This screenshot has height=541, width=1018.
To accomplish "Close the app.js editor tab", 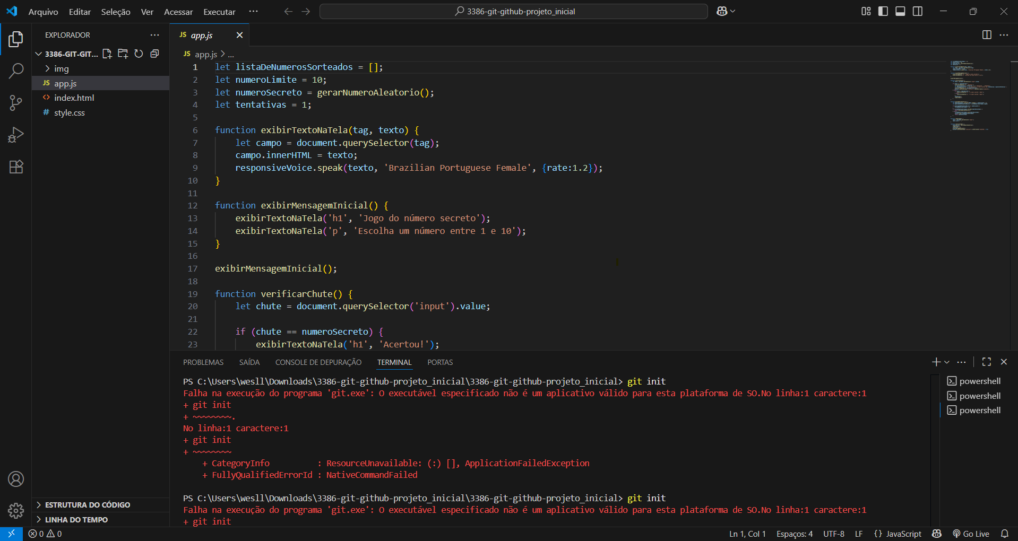I will pos(239,35).
